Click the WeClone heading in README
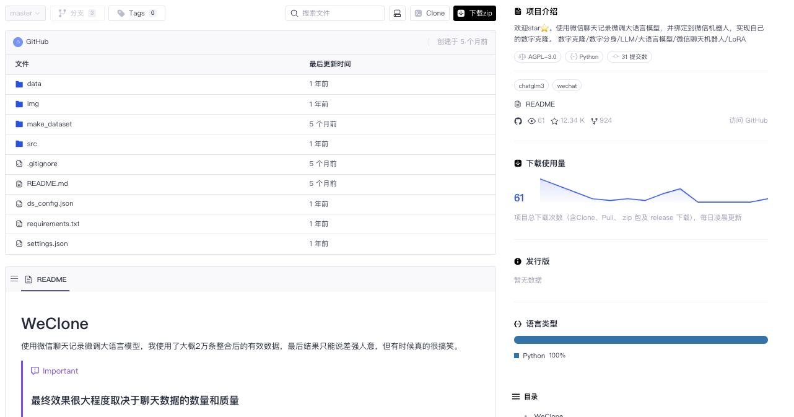 [55, 323]
